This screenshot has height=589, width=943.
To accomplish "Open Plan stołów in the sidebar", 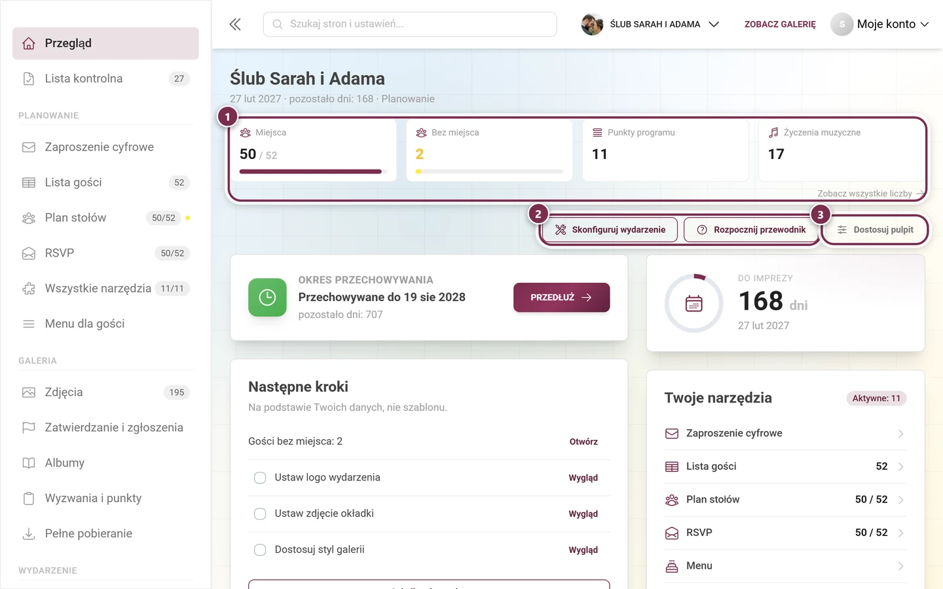I will [x=105, y=218].
